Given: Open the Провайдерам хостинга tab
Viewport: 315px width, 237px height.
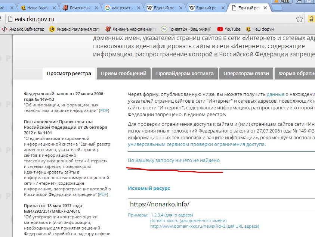Looking at the screenshot, I should click(x=185, y=73).
